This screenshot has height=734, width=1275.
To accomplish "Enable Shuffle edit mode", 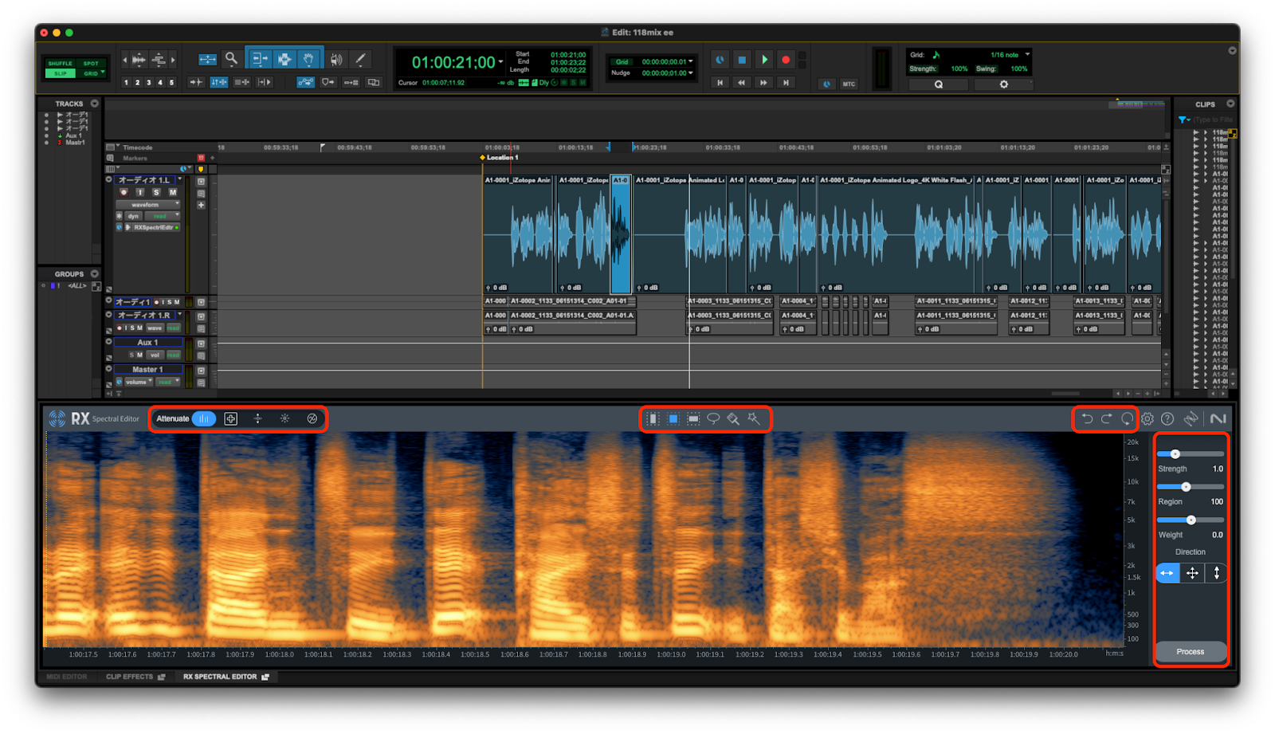I will pos(60,63).
